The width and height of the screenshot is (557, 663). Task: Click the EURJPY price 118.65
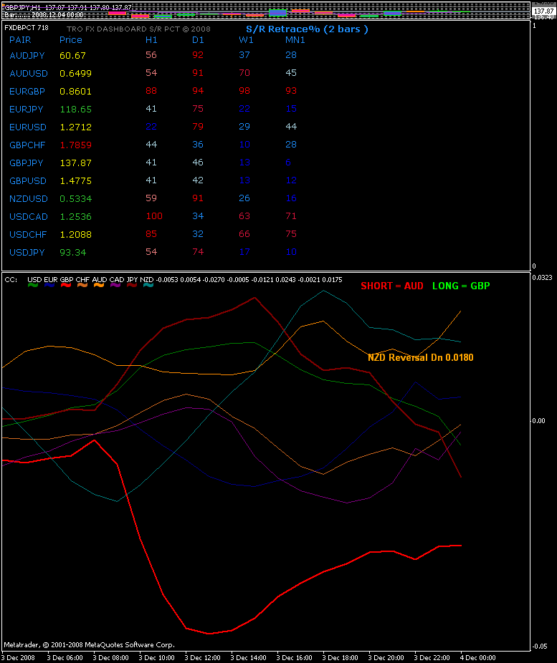coord(76,109)
